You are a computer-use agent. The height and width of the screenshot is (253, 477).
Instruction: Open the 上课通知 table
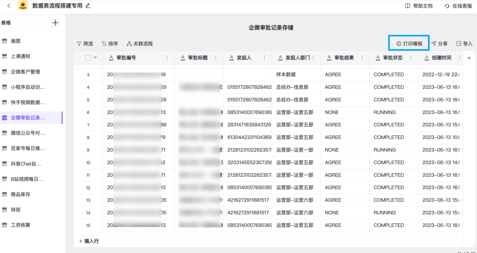point(31,56)
